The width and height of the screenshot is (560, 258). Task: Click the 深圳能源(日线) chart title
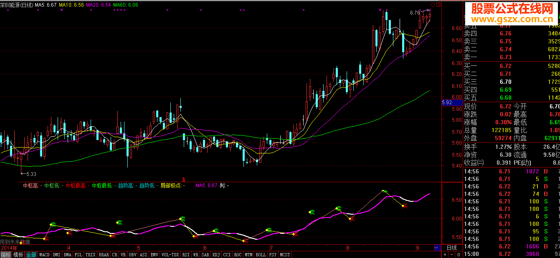[x=17, y=5]
